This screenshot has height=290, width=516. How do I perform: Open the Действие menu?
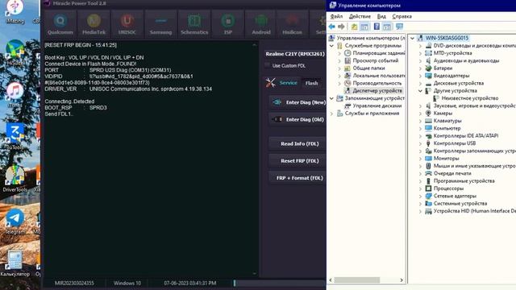(x=360, y=16)
